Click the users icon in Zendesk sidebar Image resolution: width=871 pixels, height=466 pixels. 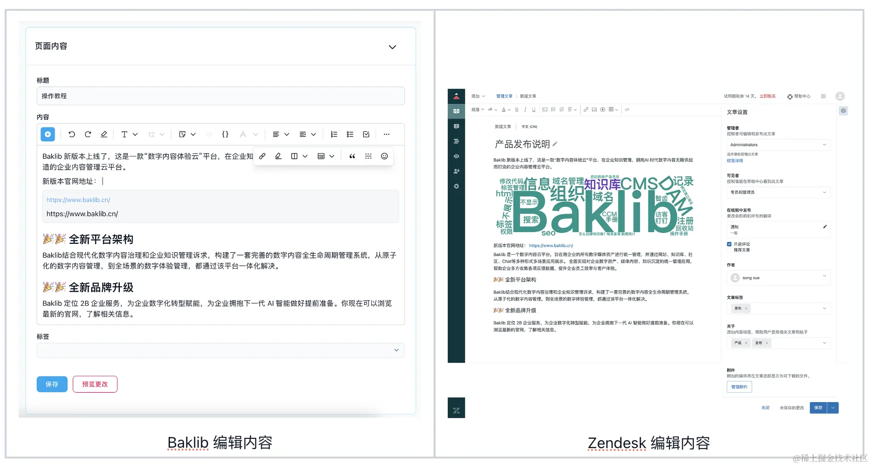coord(456,171)
